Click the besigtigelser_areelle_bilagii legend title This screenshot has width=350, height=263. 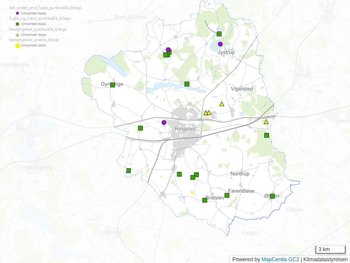(34, 40)
